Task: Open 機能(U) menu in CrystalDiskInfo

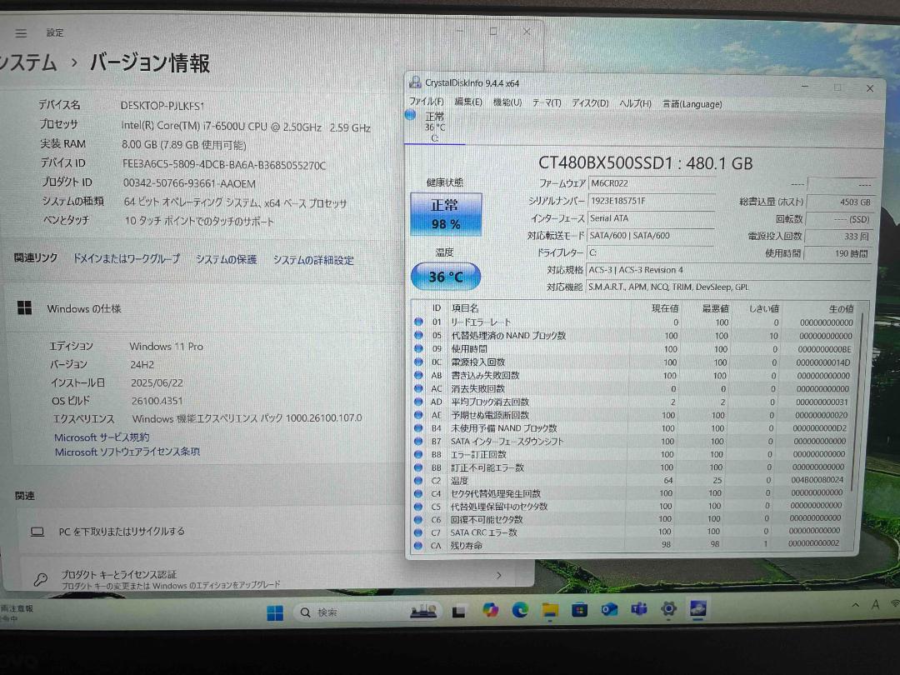Action: [x=507, y=102]
